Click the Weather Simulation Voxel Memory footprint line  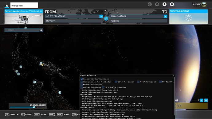(100, 90)
